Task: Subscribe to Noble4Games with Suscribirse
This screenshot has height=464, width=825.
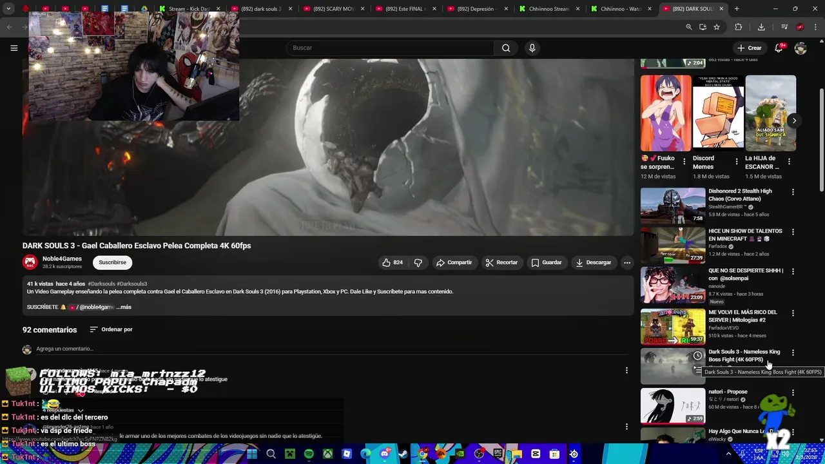Action: [x=113, y=262]
